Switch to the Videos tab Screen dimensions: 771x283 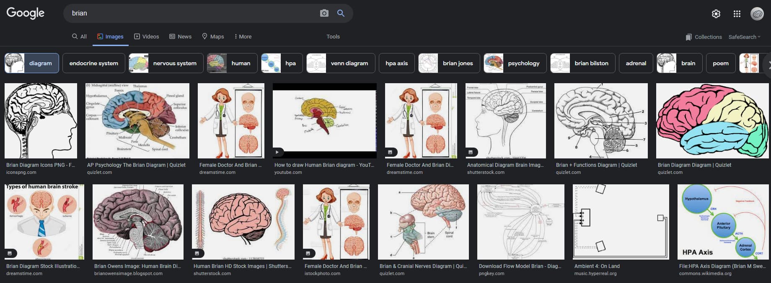[x=146, y=36]
